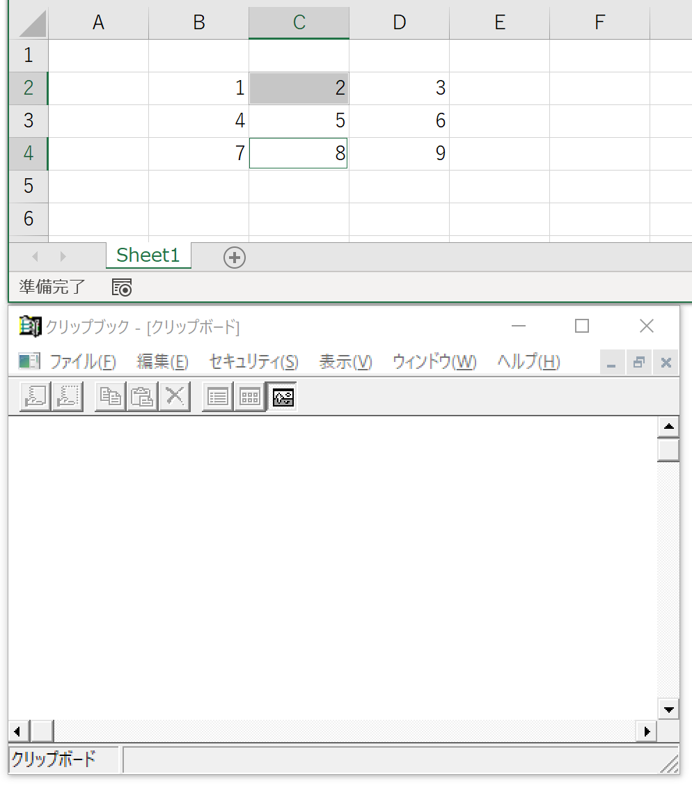Select row 1 header in Excel
The height and width of the screenshot is (788, 692).
(x=29, y=55)
